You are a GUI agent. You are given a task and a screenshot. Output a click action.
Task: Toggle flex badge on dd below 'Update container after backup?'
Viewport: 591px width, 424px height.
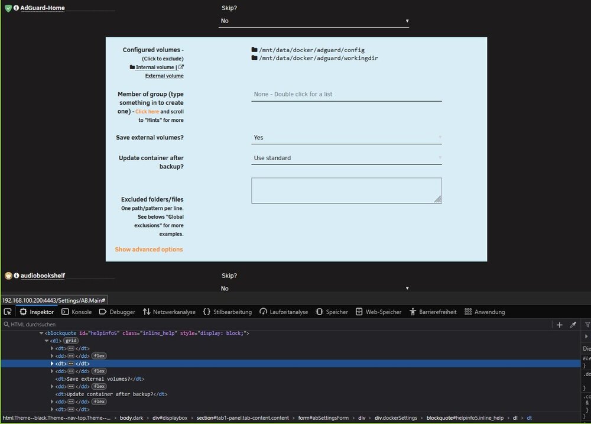point(99,402)
